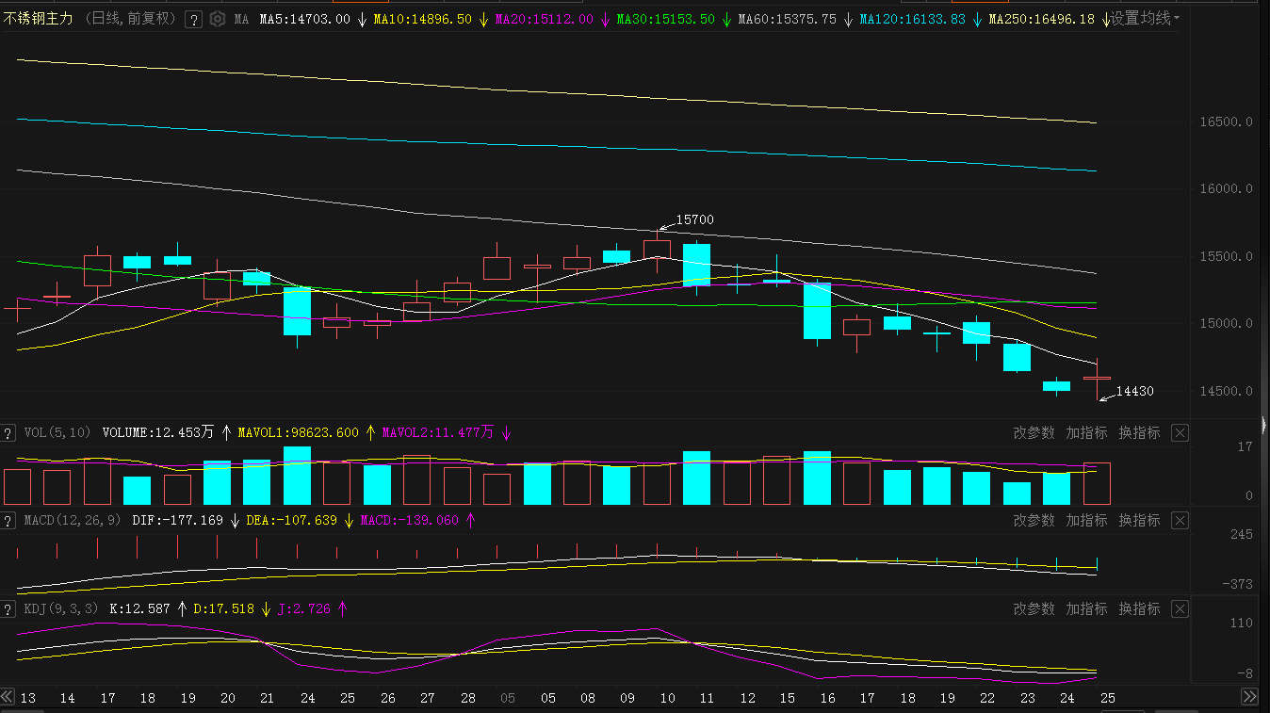
Task: Click the 16500.0 price axis label
Action: tap(1226, 122)
